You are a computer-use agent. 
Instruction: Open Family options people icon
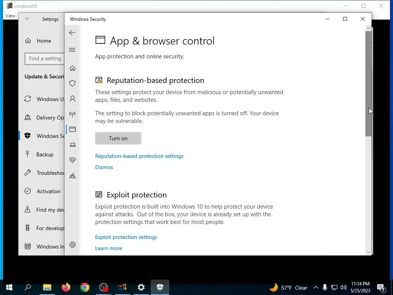73,176
